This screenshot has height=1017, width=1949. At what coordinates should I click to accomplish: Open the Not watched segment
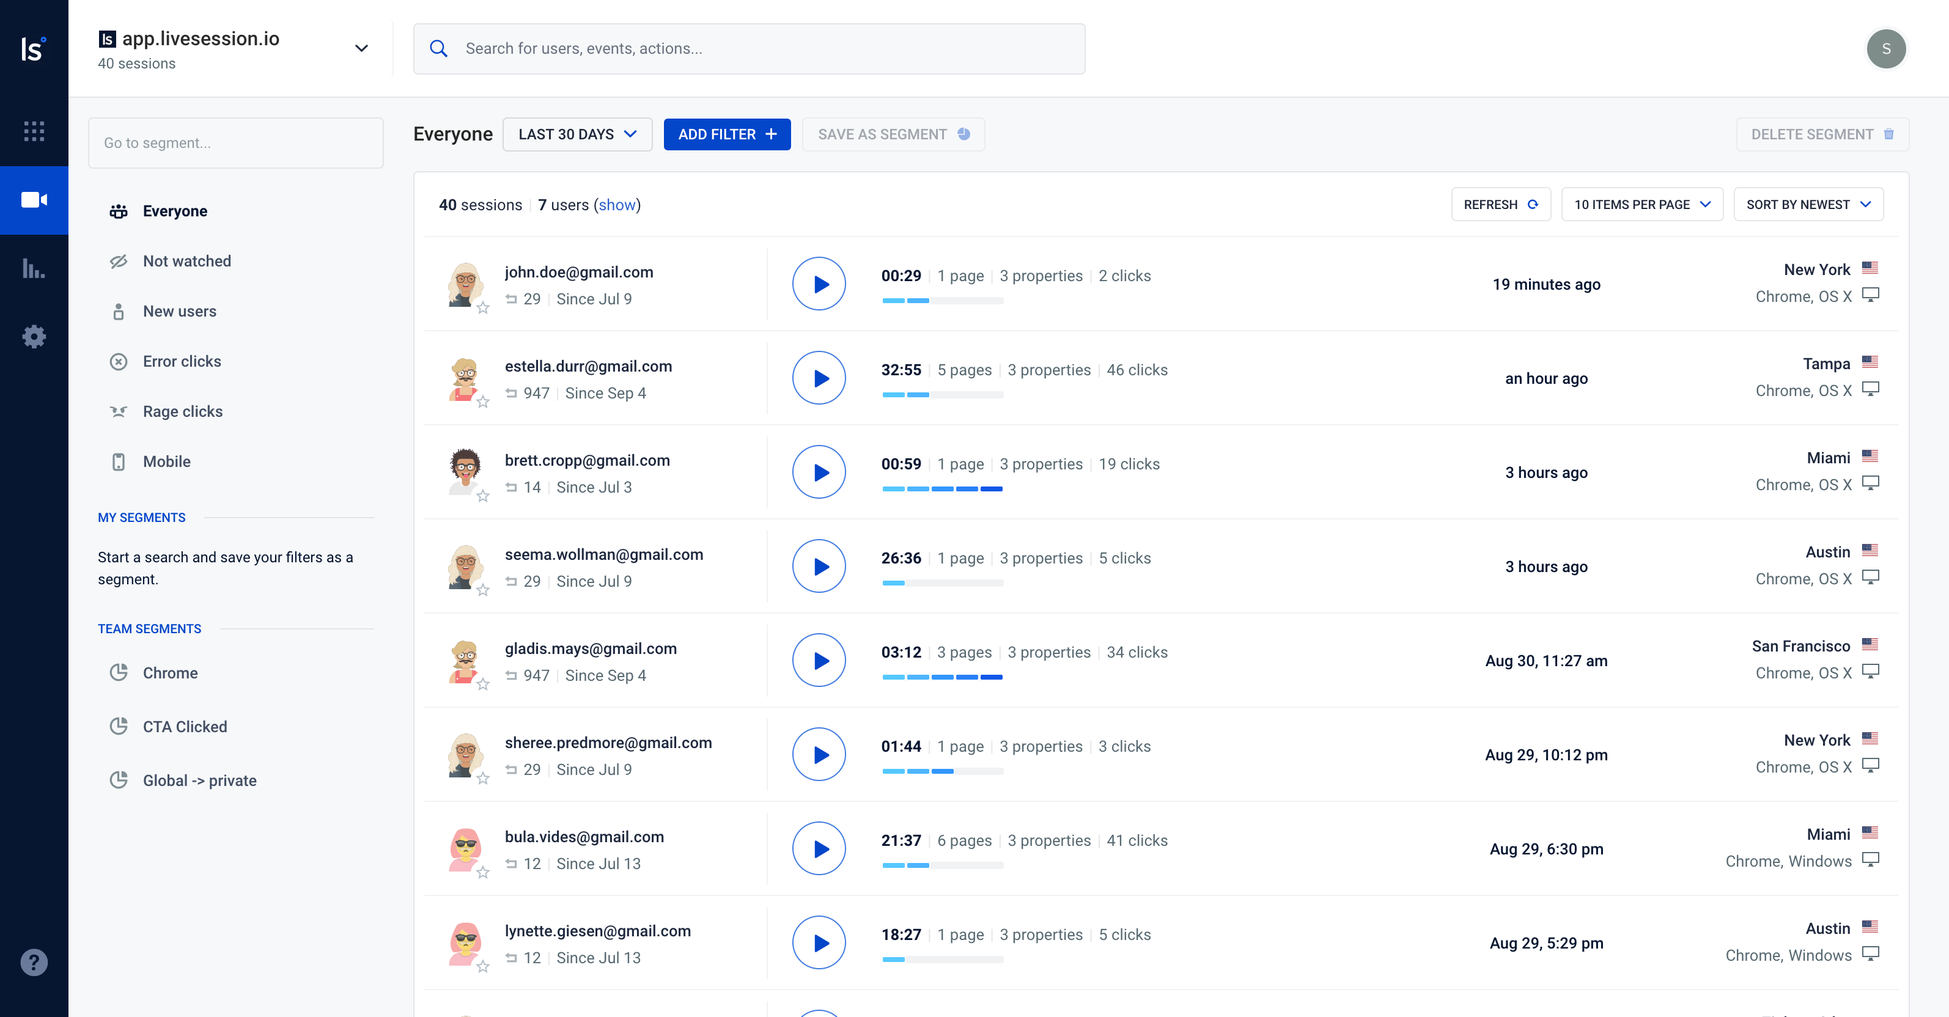click(187, 261)
